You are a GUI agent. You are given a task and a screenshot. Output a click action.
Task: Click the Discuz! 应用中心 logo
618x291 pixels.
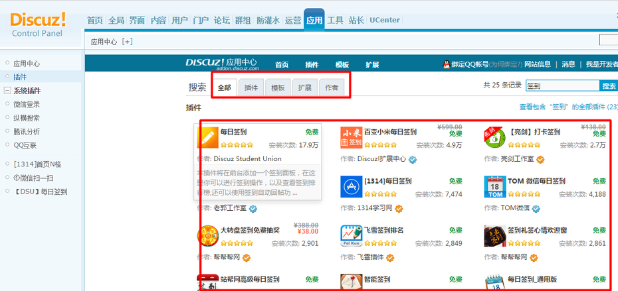pyautogui.click(x=221, y=64)
